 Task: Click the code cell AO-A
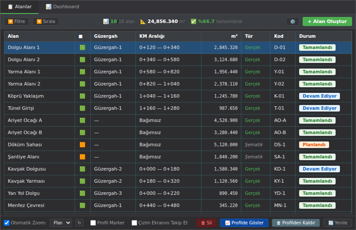click(x=280, y=120)
